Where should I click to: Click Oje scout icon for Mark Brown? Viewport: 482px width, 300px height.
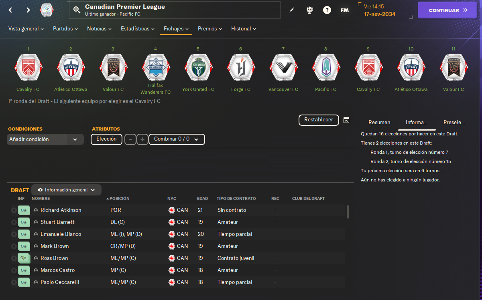24,246
